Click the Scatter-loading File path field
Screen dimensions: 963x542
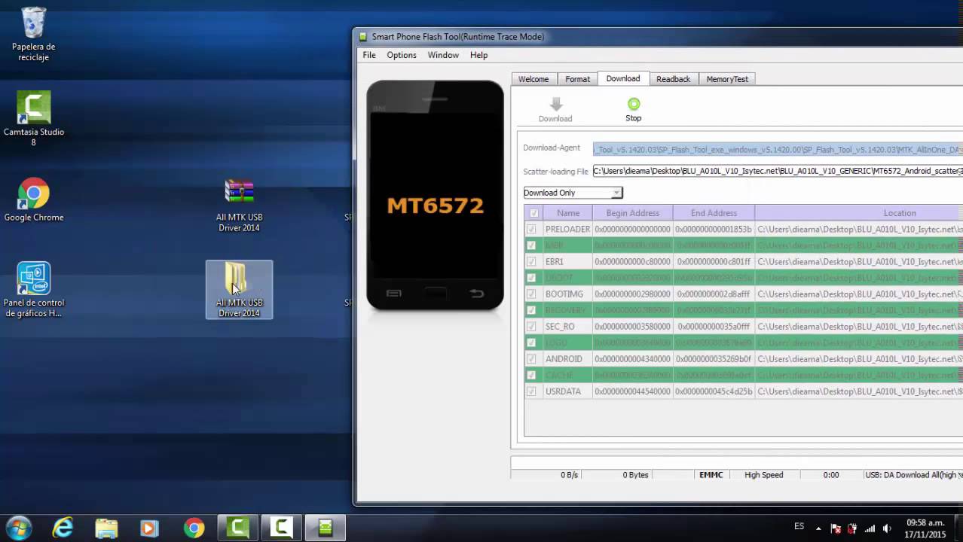tap(778, 172)
